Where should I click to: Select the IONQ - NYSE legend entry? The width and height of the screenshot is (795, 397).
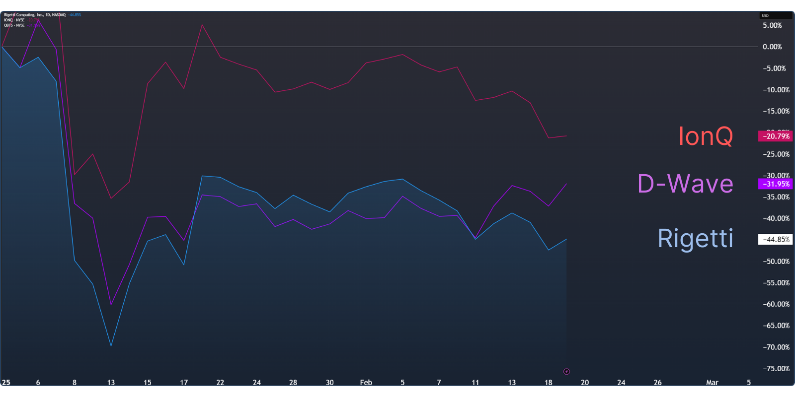pos(14,20)
